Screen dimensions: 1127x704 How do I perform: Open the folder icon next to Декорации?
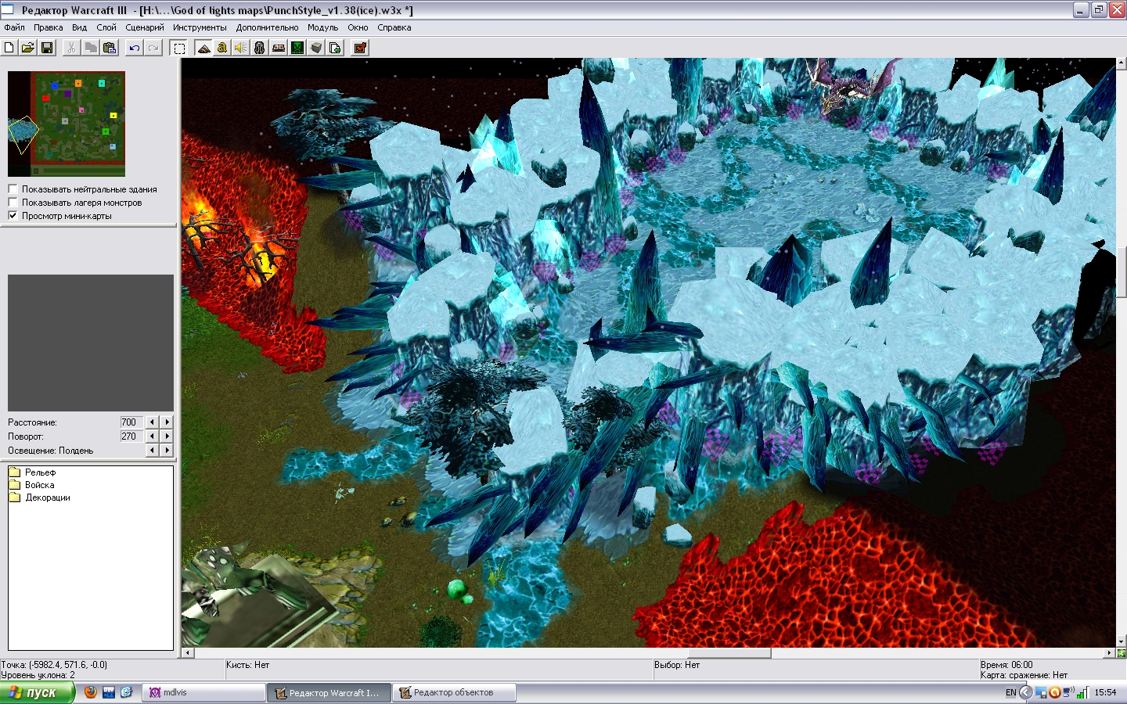pos(14,497)
